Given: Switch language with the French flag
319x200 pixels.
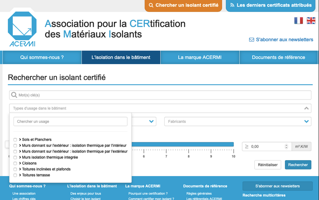Looking at the screenshot, I should (298, 21).
